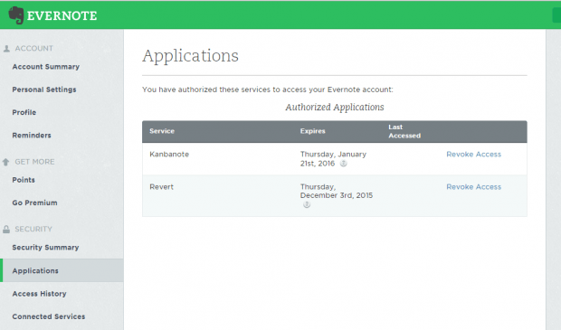Click the Expires column header
The image size is (561, 330).
[x=313, y=131]
